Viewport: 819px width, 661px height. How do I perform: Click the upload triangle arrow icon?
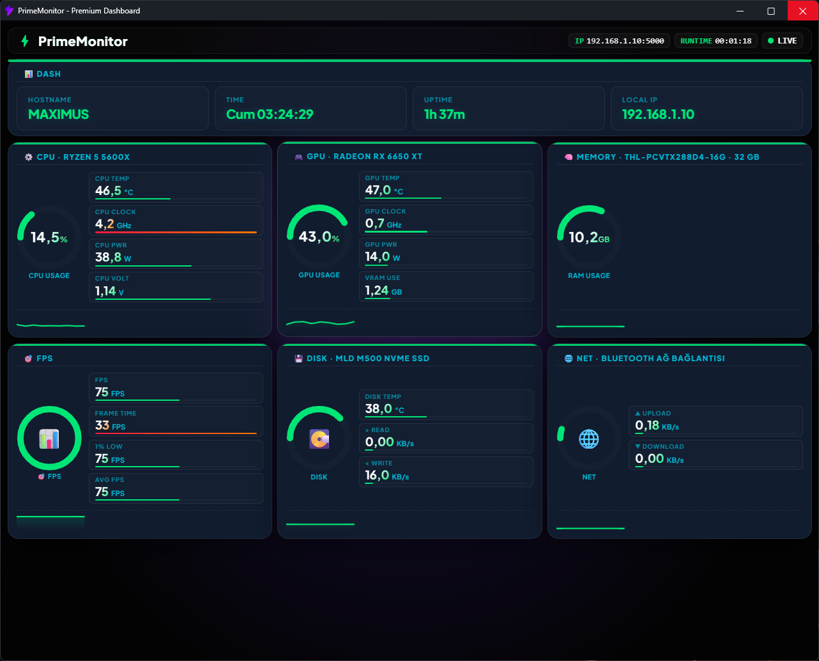(x=638, y=414)
